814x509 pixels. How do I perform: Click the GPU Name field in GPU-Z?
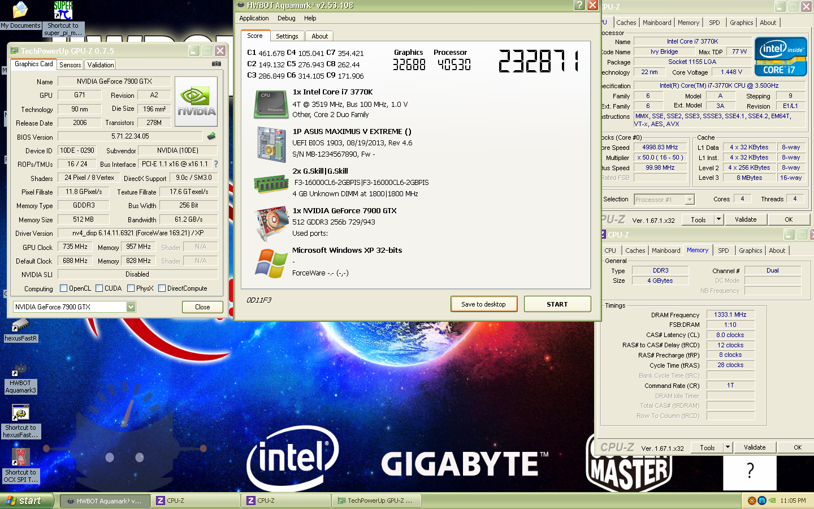pos(114,81)
